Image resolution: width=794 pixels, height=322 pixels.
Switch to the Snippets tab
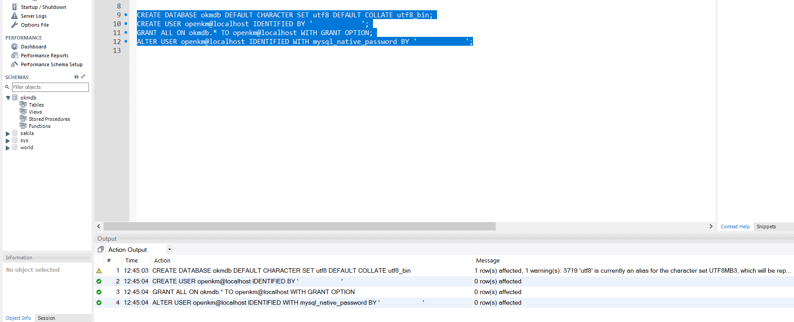pos(766,227)
